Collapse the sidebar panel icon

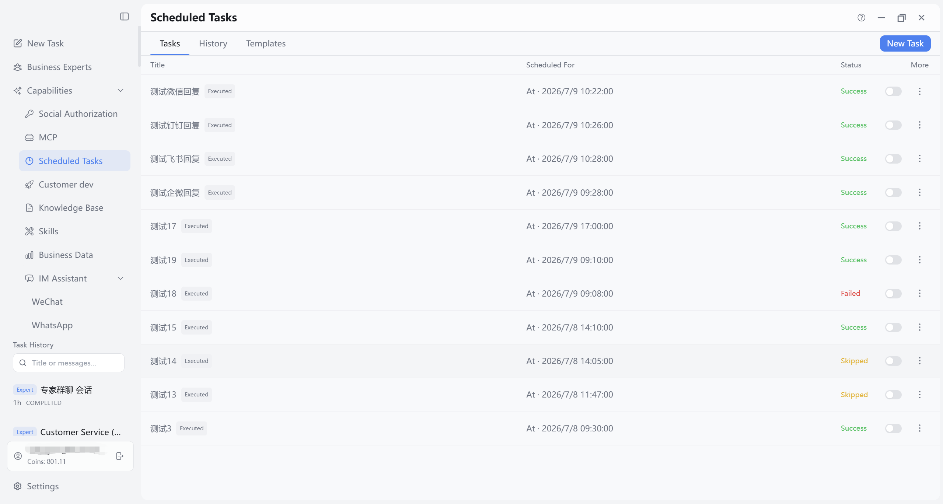[124, 17]
